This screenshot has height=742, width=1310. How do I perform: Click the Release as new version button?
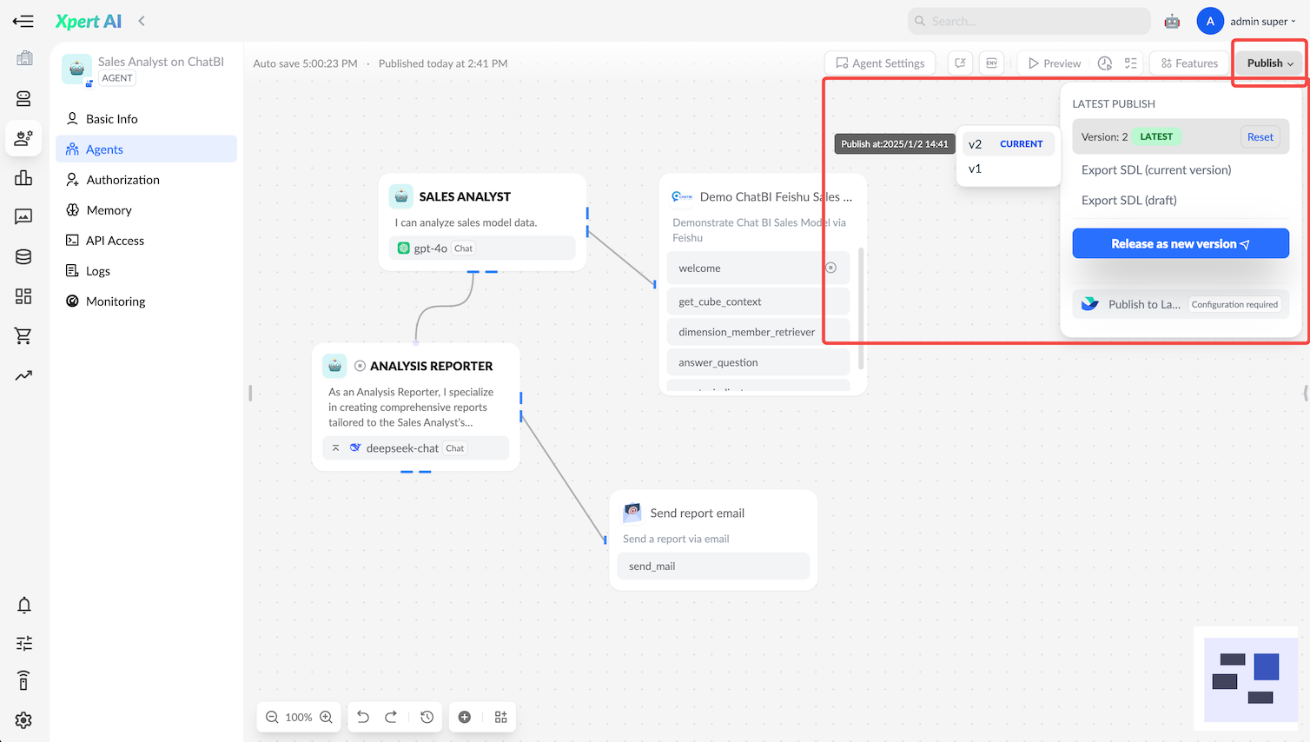(1180, 243)
